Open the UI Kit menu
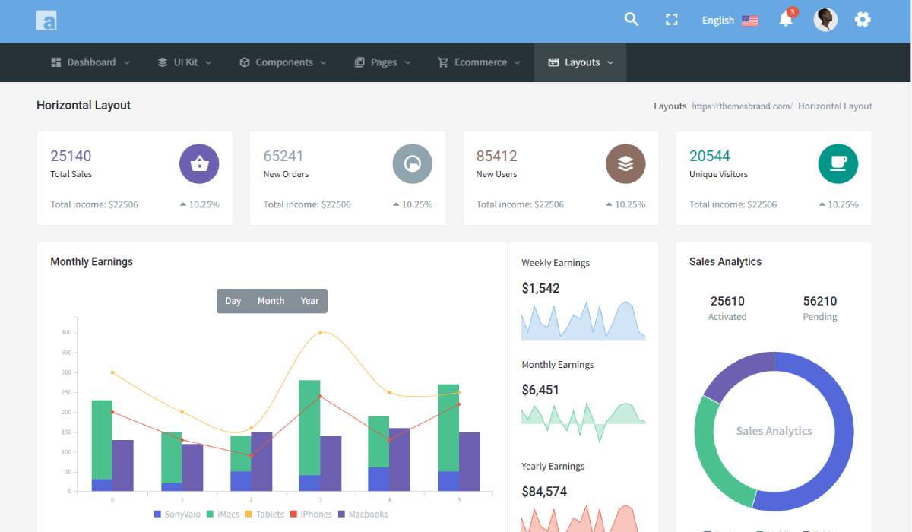Image resolution: width=912 pixels, height=532 pixels. (185, 62)
